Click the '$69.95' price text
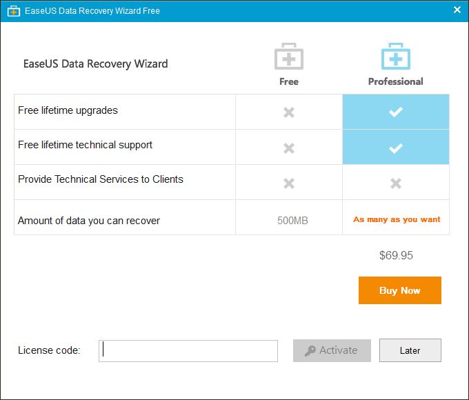The width and height of the screenshot is (469, 400). (x=396, y=255)
